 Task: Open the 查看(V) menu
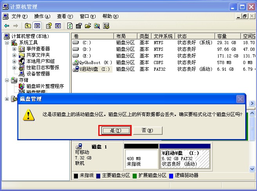65,16
